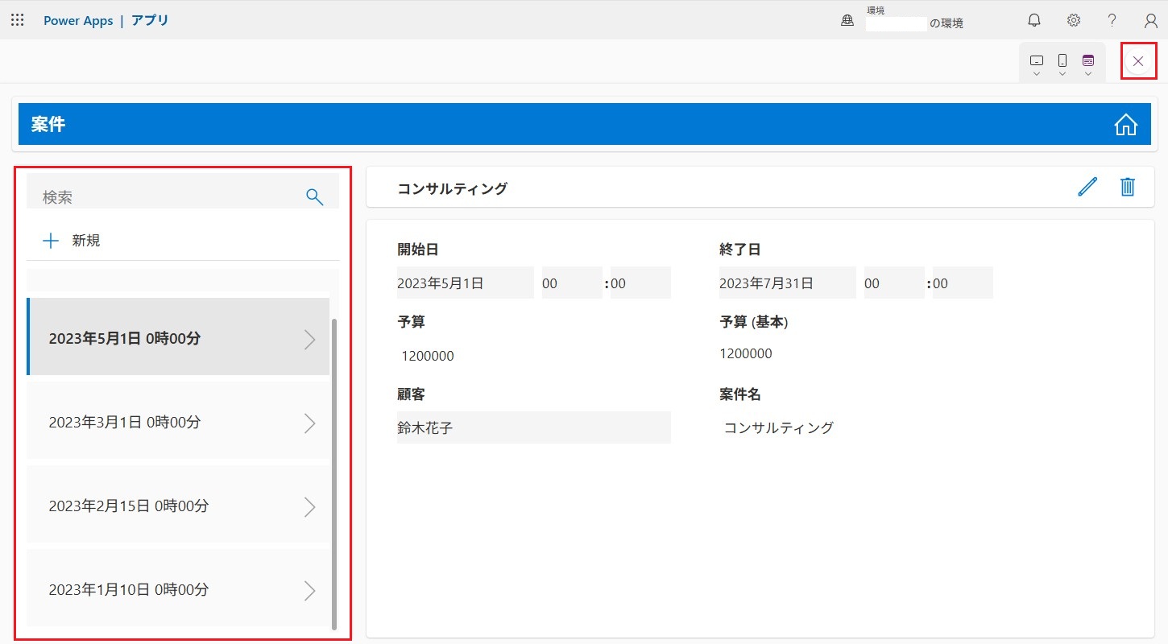The width and height of the screenshot is (1168, 644).
Task: Click the magnifier search icon
Action: (314, 196)
